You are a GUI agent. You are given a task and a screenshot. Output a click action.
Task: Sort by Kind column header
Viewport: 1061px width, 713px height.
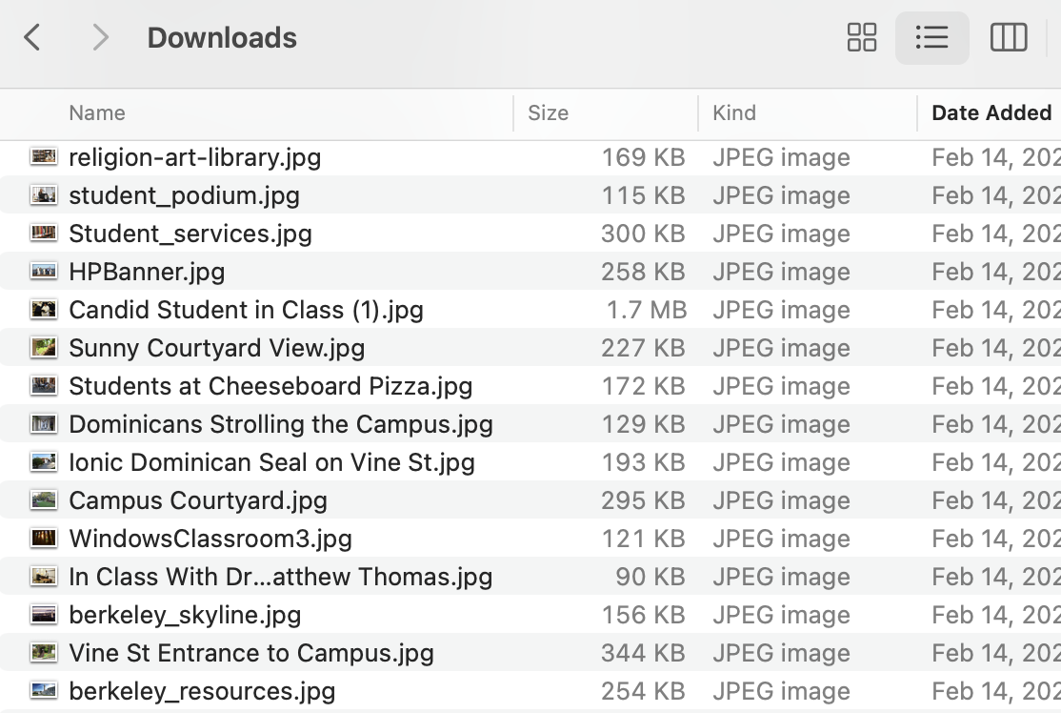[x=734, y=113]
